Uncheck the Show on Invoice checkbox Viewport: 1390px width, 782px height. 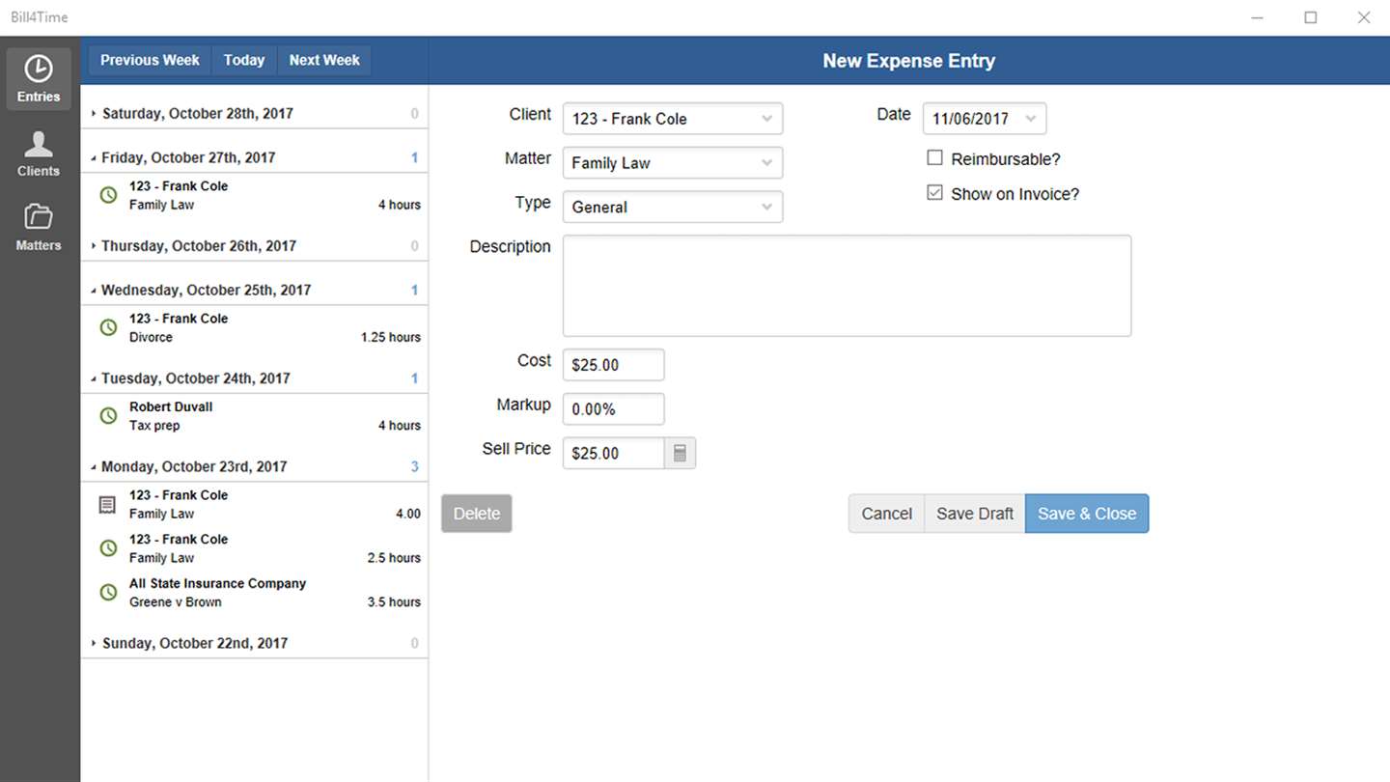tap(934, 193)
